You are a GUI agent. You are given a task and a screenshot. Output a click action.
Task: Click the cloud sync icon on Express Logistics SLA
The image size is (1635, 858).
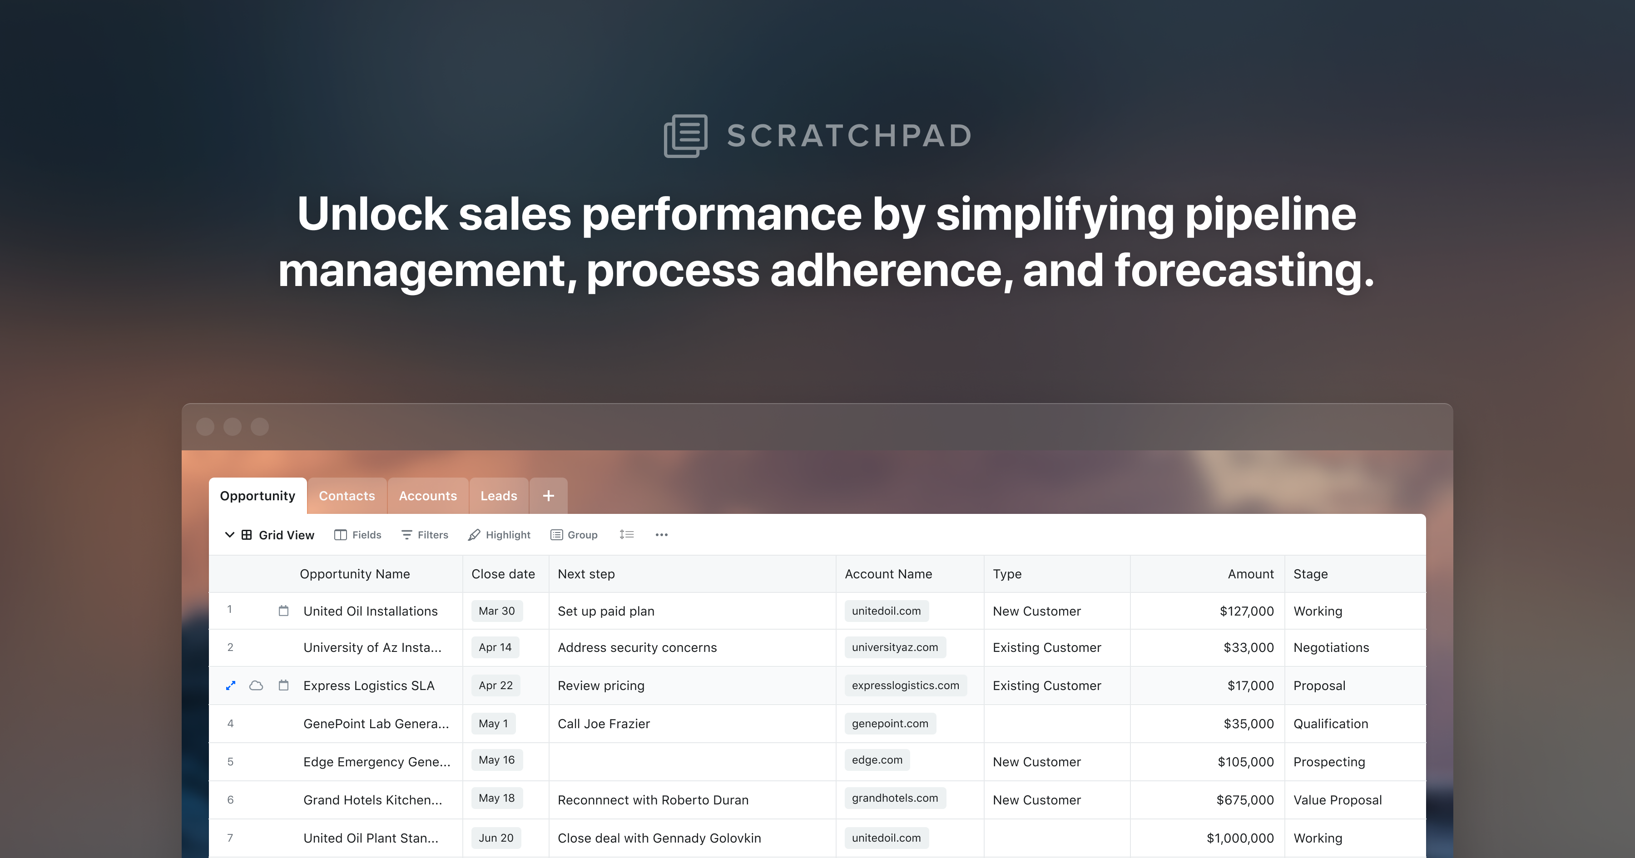pyautogui.click(x=257, y=685)
